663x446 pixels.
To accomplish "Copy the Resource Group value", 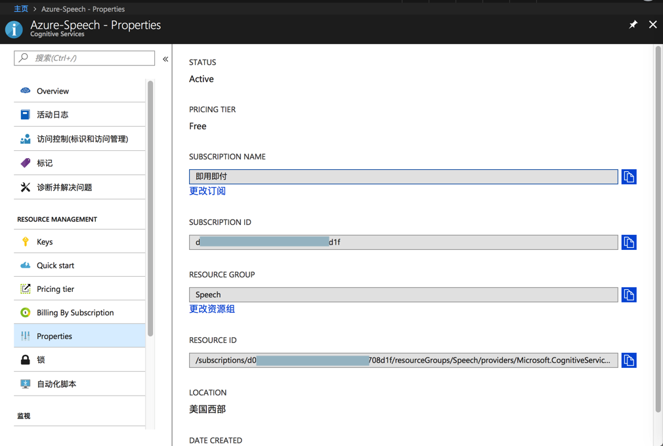I will (x=629, y=295).
